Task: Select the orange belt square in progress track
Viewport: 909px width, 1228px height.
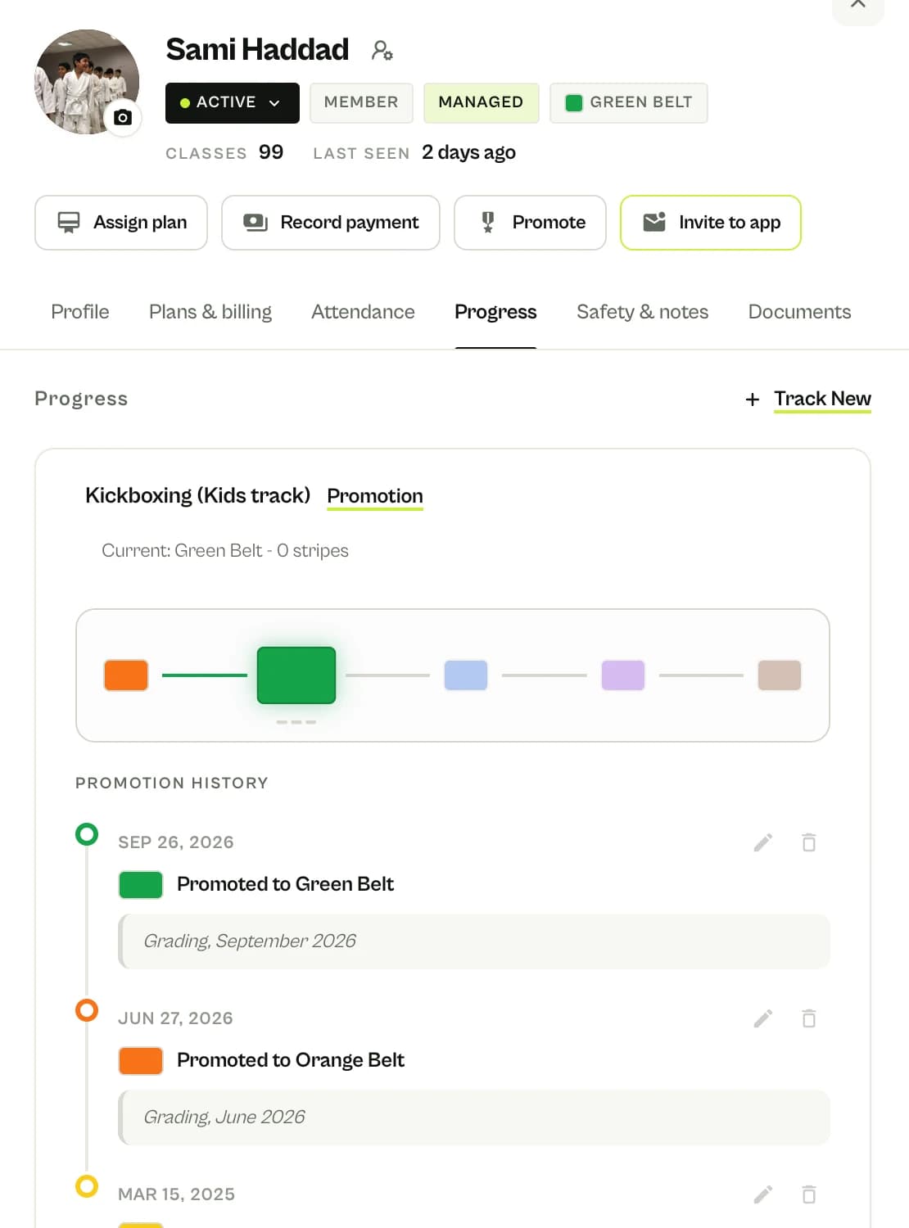Action: point(126,675)
